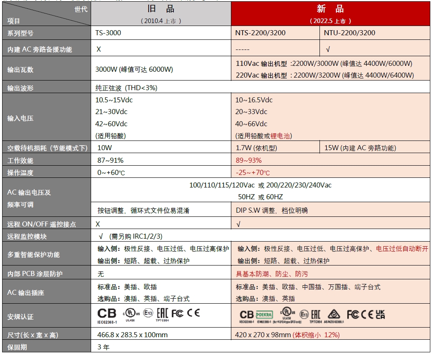Select the 旧品 column header
Viewport: 432px width, 354px height.
coord(161,10)
